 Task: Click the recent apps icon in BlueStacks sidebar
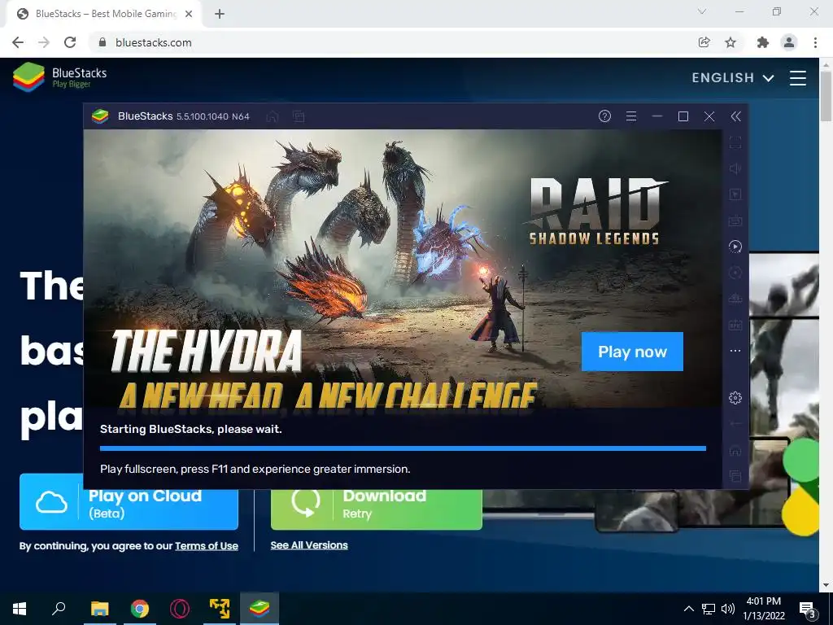click(x=735, y=476)
